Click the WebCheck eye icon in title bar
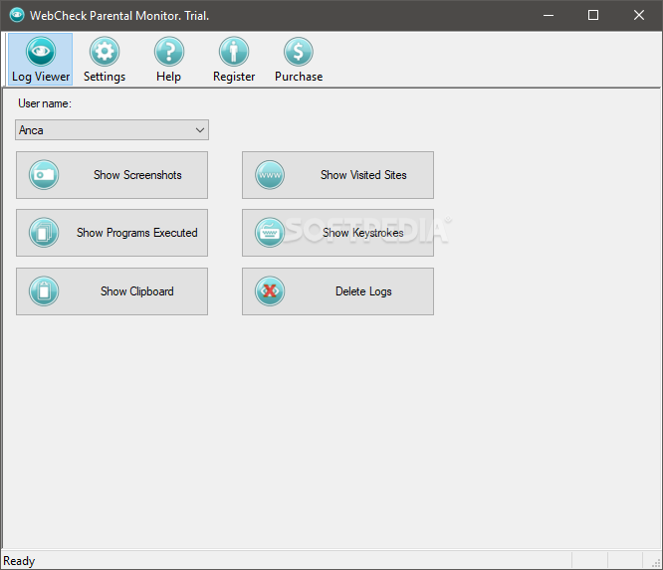Image resolution: width=663 pixels, height=570 pixels. (x=17, y=15)
